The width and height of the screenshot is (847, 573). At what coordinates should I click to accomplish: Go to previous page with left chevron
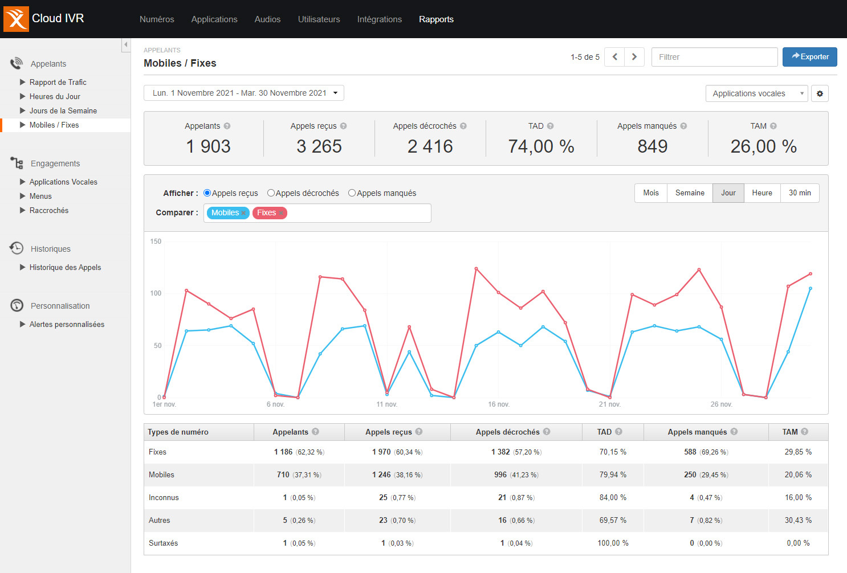pyautogui.click(x=614, y=57)
